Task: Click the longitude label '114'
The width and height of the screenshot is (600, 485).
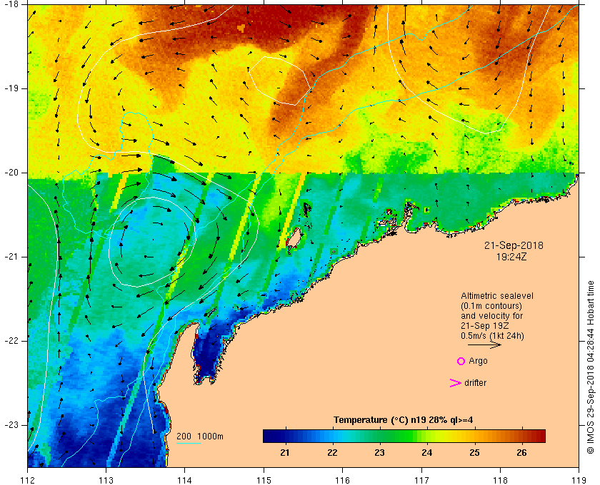Action: [185, 479]
